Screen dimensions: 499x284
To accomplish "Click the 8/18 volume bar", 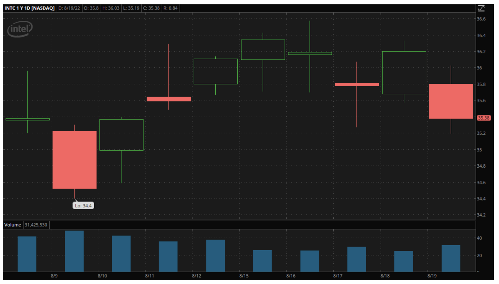I will [x=404, y=261].
